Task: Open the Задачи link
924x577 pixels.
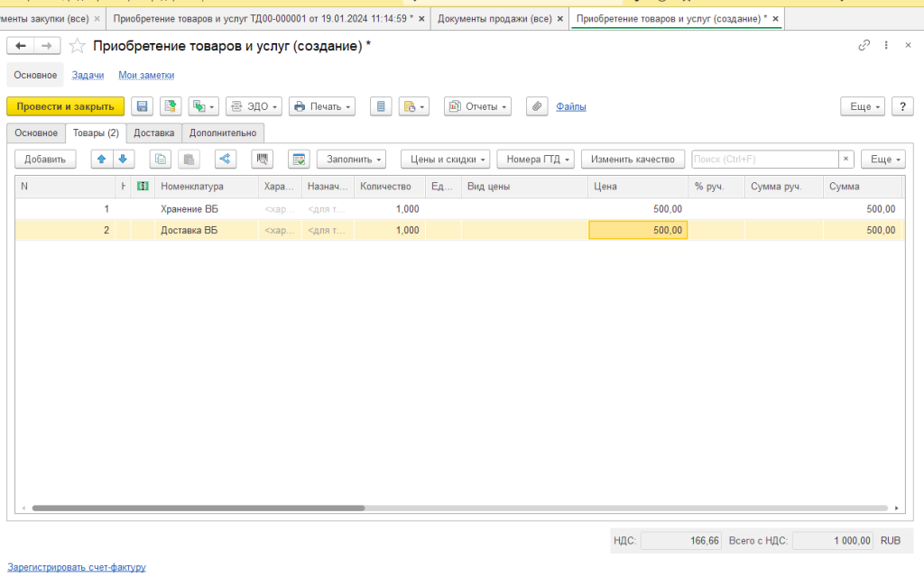Action: (x=88, y=76)
